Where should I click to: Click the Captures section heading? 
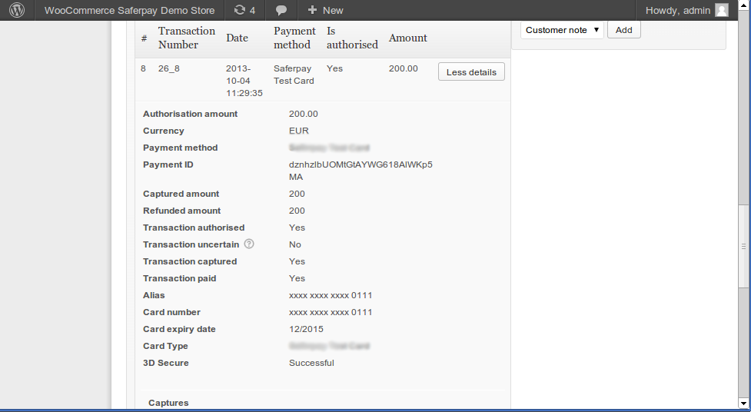click(x=168, y=403)
